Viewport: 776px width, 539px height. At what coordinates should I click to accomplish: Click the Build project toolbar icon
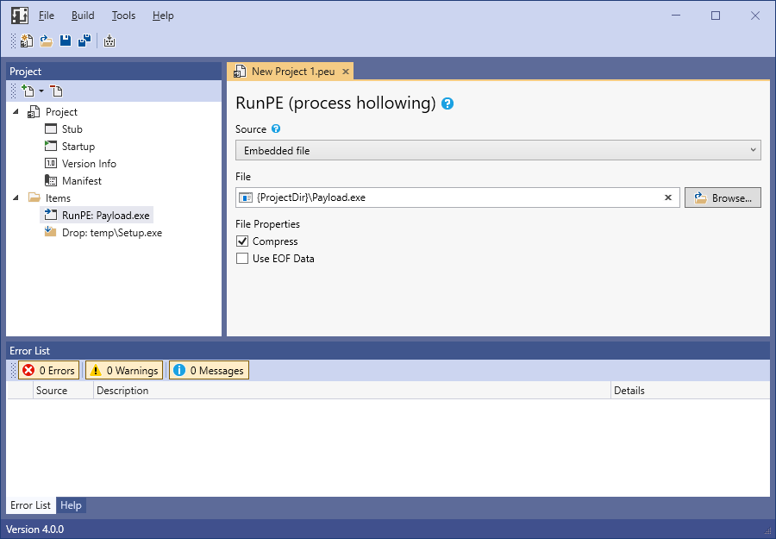pos(110,41)
